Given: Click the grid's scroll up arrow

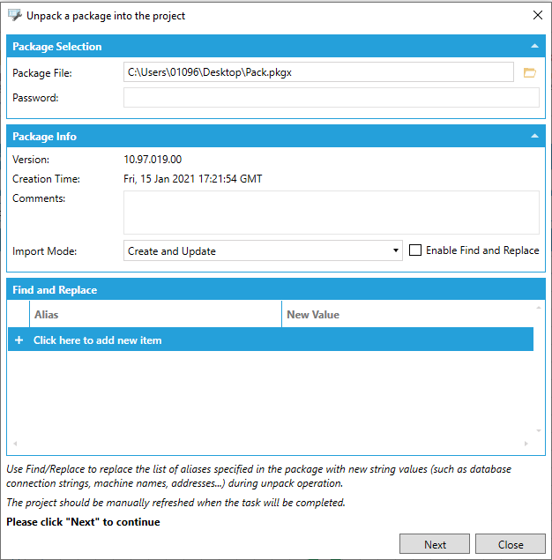Looking at the screenshot, I should click(539, 308).
